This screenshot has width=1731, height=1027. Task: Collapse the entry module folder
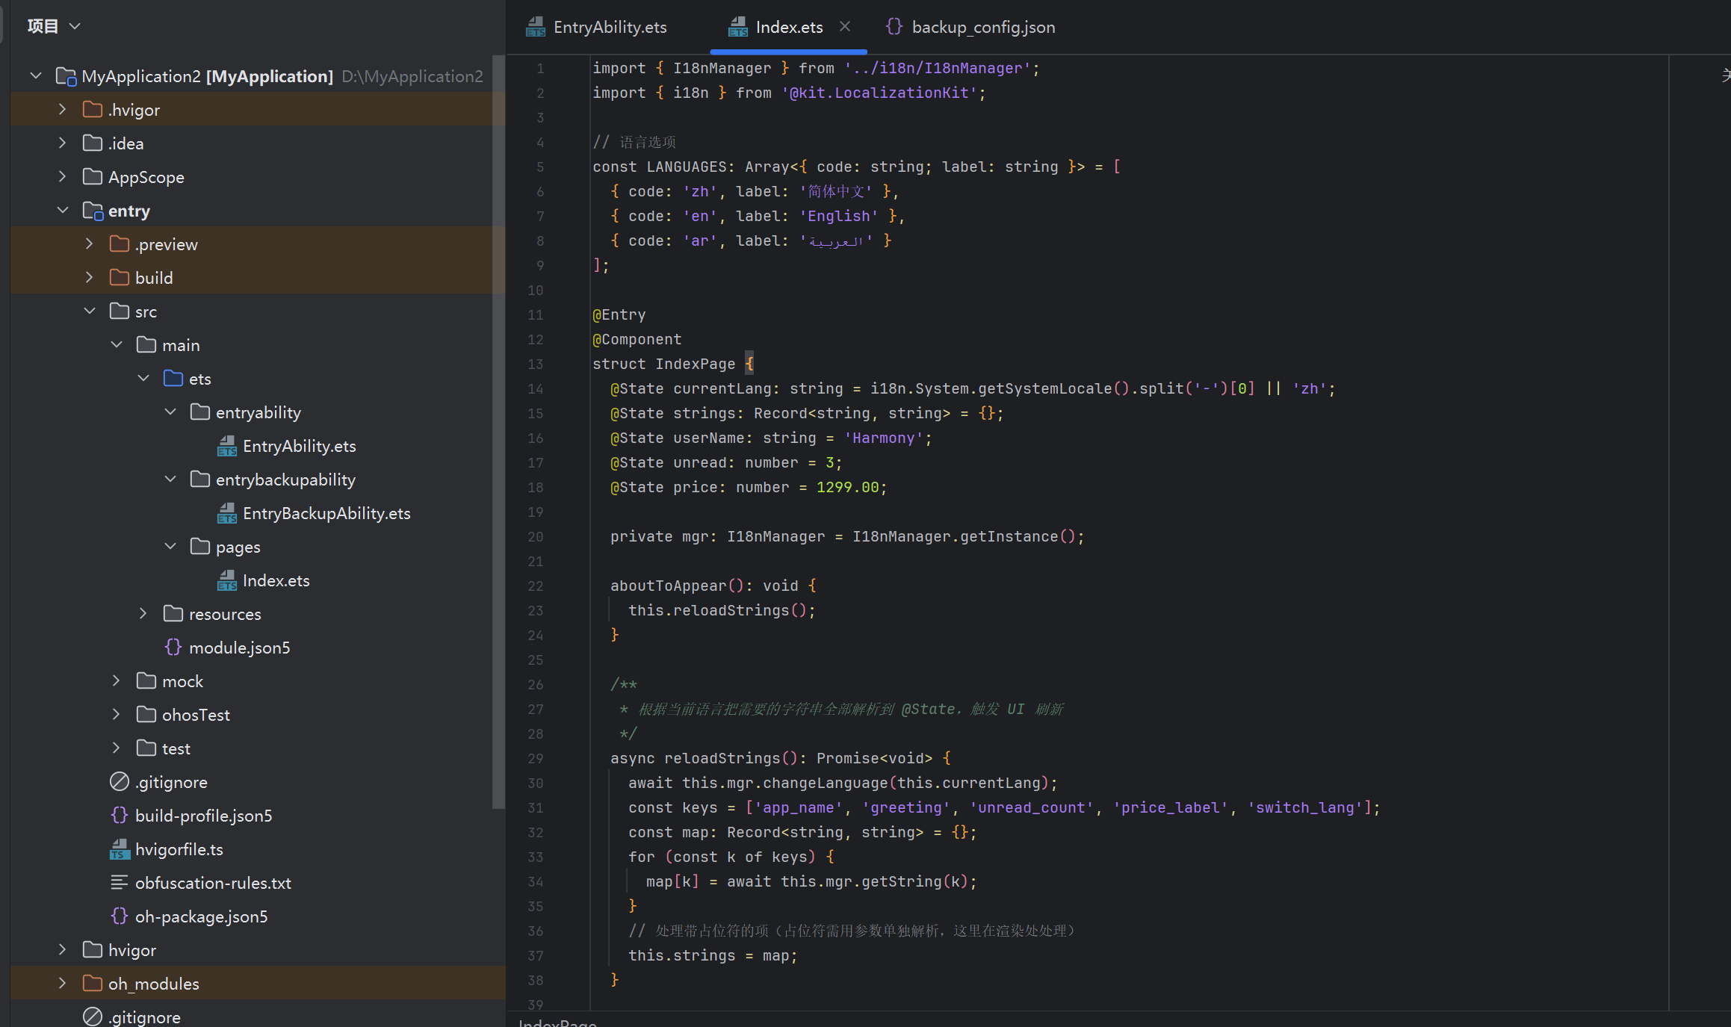tap(63, 211)
